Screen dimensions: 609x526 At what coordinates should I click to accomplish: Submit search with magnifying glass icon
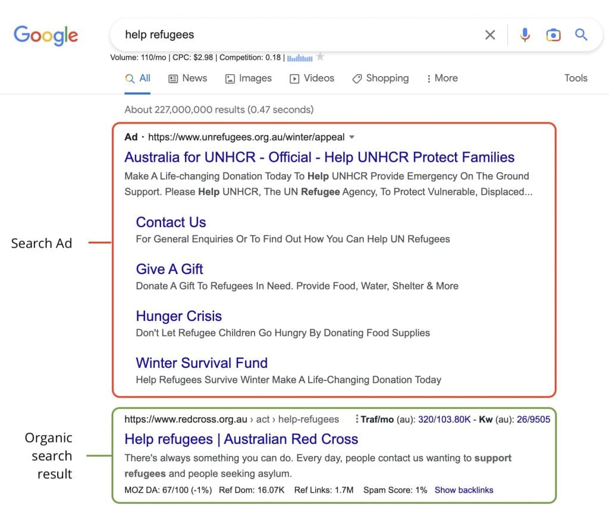581,34
